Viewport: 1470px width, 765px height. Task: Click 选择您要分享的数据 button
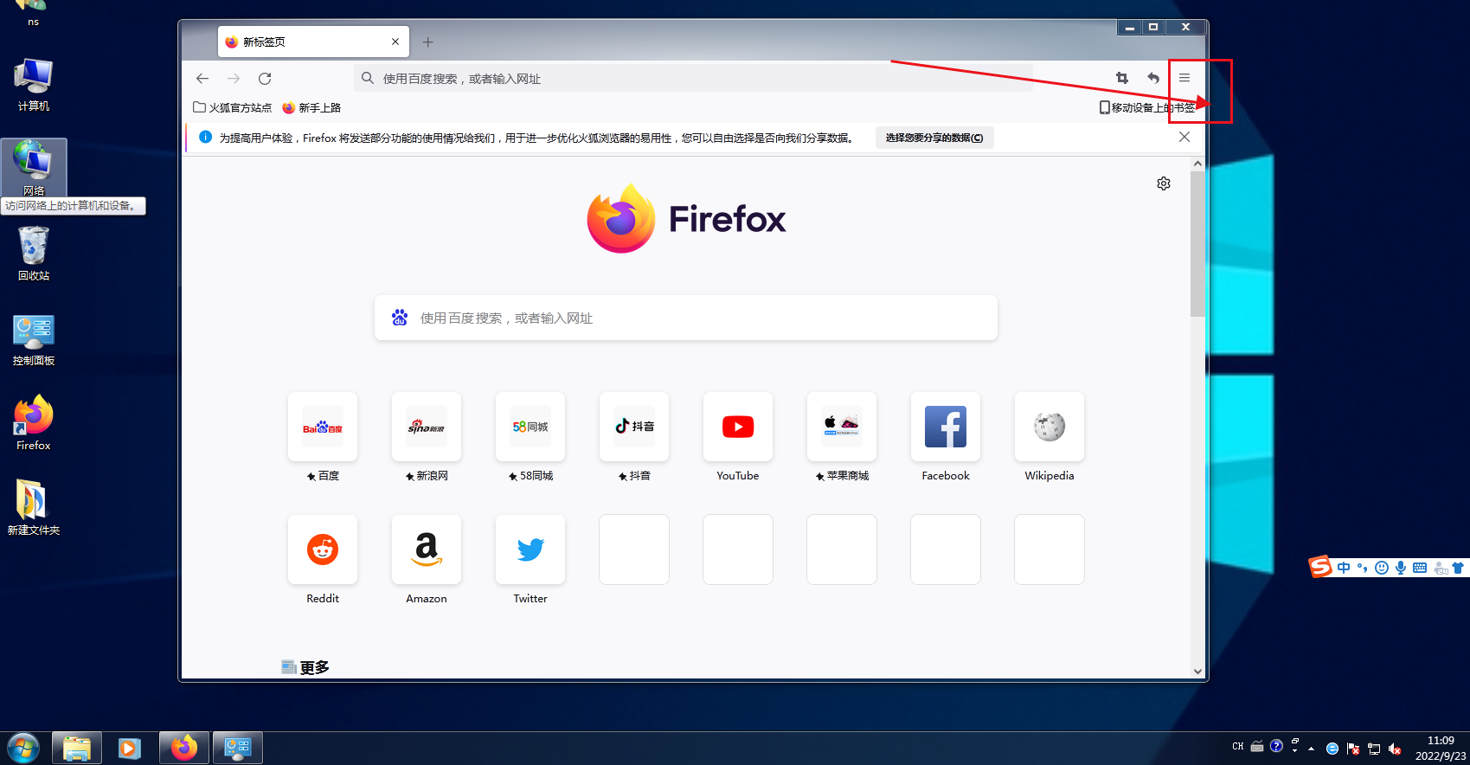(x=934, y=138)
